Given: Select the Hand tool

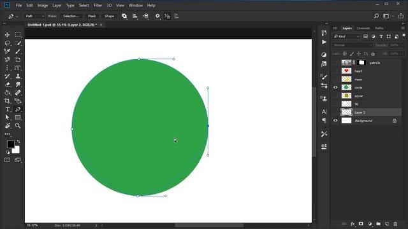Looking at the screenshot, I should (7, 126).
